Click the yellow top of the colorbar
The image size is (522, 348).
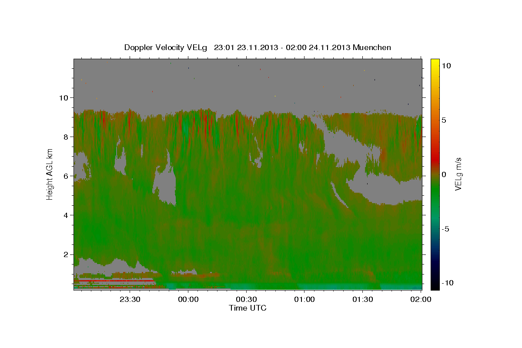(x=435, y=62)
